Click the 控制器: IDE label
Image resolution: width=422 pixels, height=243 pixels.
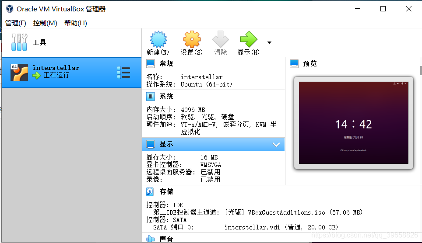(165, 205)
